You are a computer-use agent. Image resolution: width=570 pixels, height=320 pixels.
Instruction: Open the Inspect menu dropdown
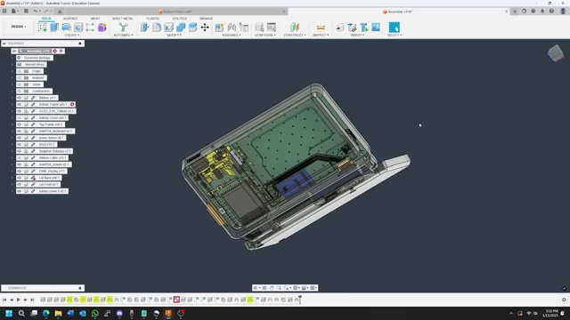click(x=321, y=36)
